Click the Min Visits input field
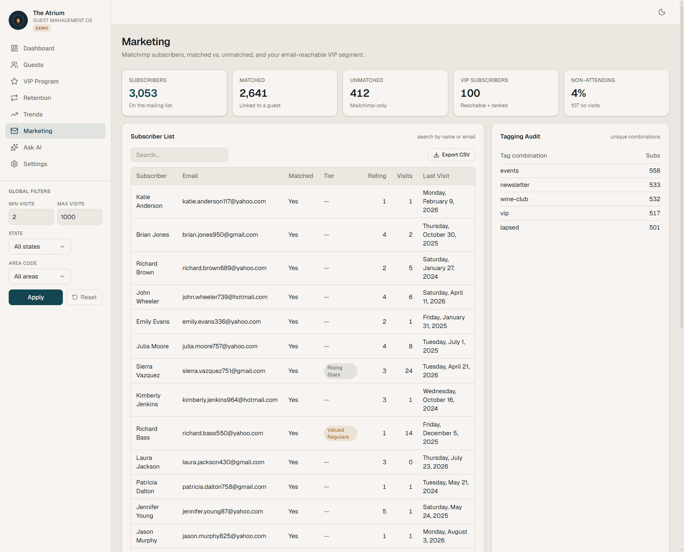 31,217
